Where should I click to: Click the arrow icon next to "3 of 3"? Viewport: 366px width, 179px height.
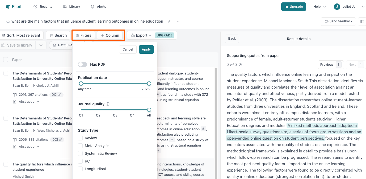coord(241,64)
